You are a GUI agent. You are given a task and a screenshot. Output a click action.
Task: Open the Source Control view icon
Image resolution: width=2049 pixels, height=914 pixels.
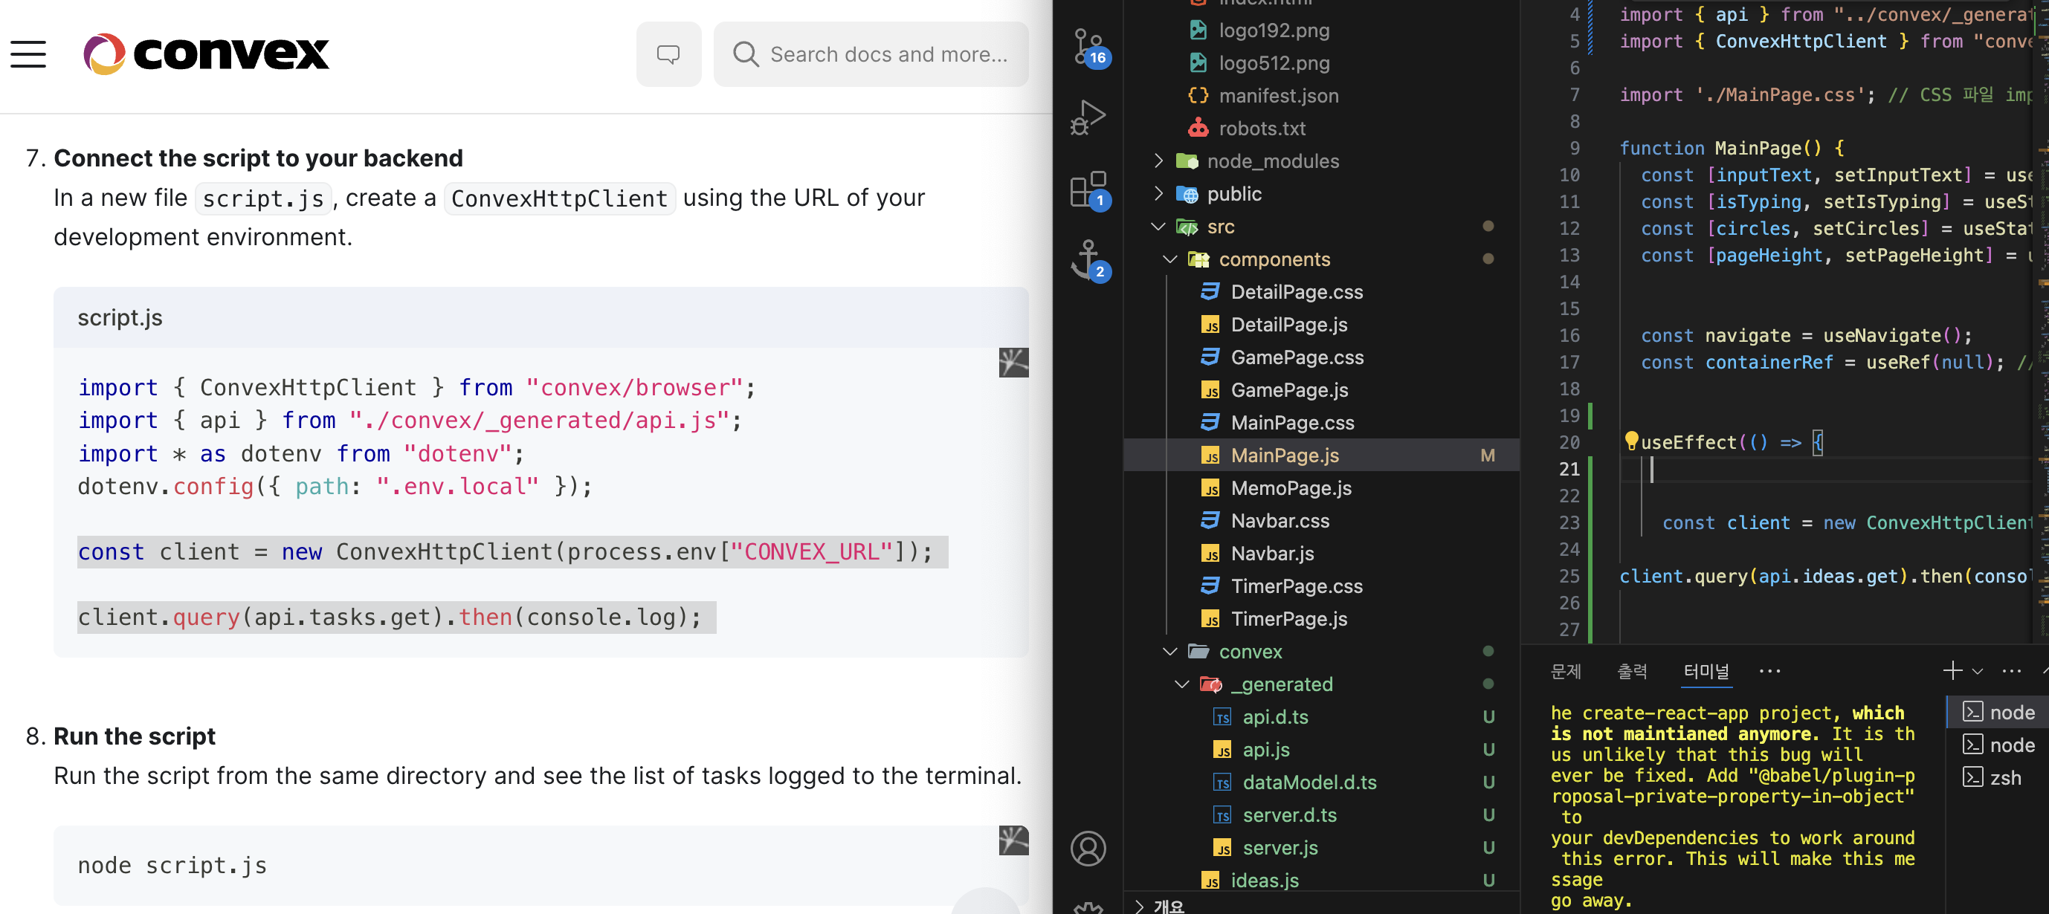coord(1088,46)
